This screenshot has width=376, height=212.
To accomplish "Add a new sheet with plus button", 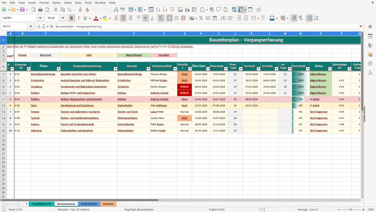I will pos(26,204).
